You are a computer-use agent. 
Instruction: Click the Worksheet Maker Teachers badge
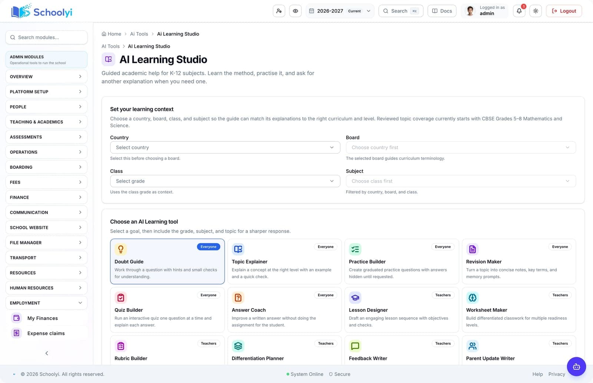(x=560, y=295)
